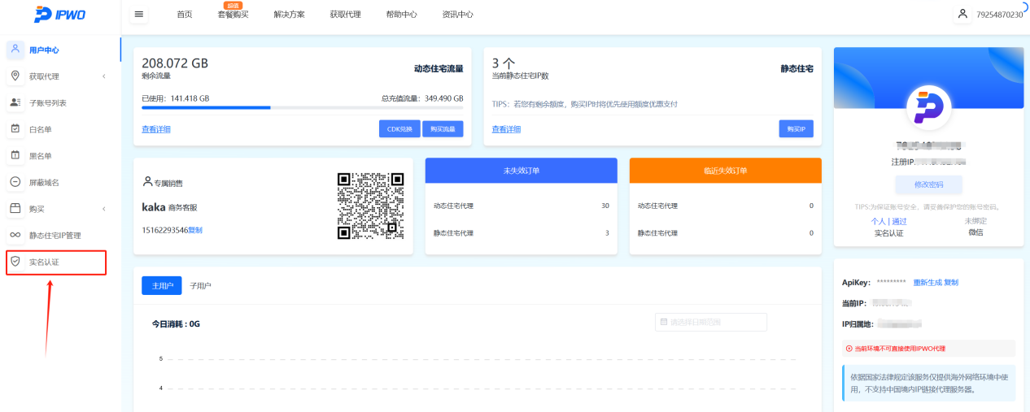Click the 修改密码 button
This screenshot has width=1030, height=412.
(x=928, y=184)
